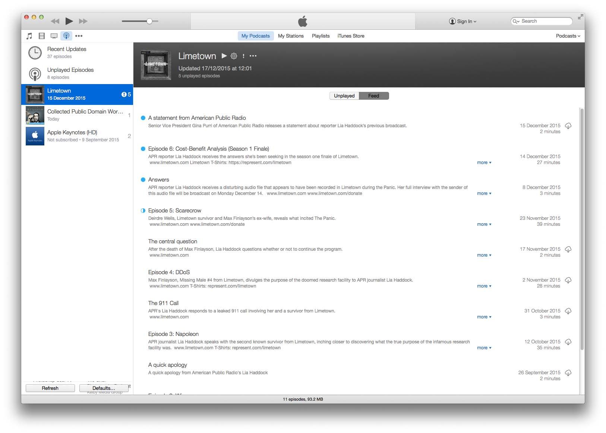Image resolution: width=606 pixels, height=433 pixels.
Task: Open the Music library icon
Action: tap(29, 36)
